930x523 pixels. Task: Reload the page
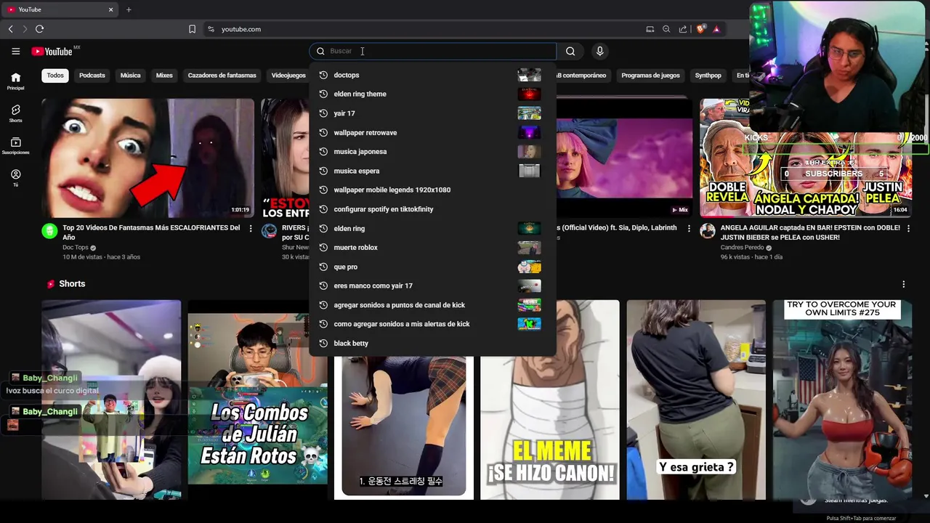tap(39, 29)
